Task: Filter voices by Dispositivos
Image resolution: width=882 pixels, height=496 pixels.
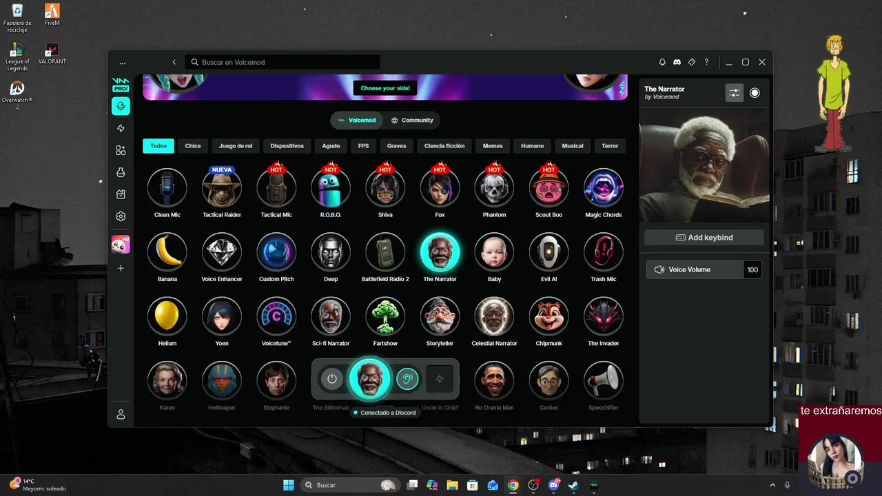Action: (x=287, y=146)
